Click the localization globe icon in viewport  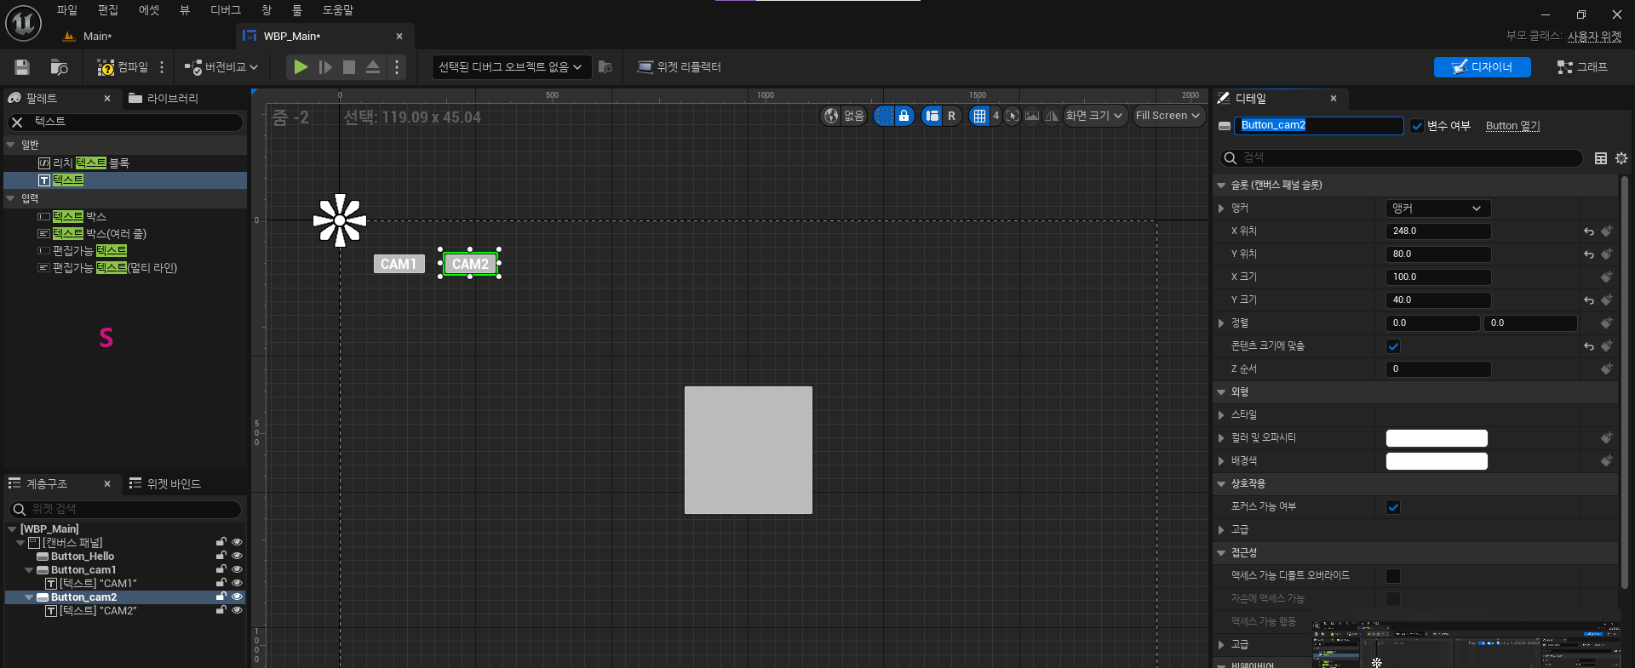831,116
